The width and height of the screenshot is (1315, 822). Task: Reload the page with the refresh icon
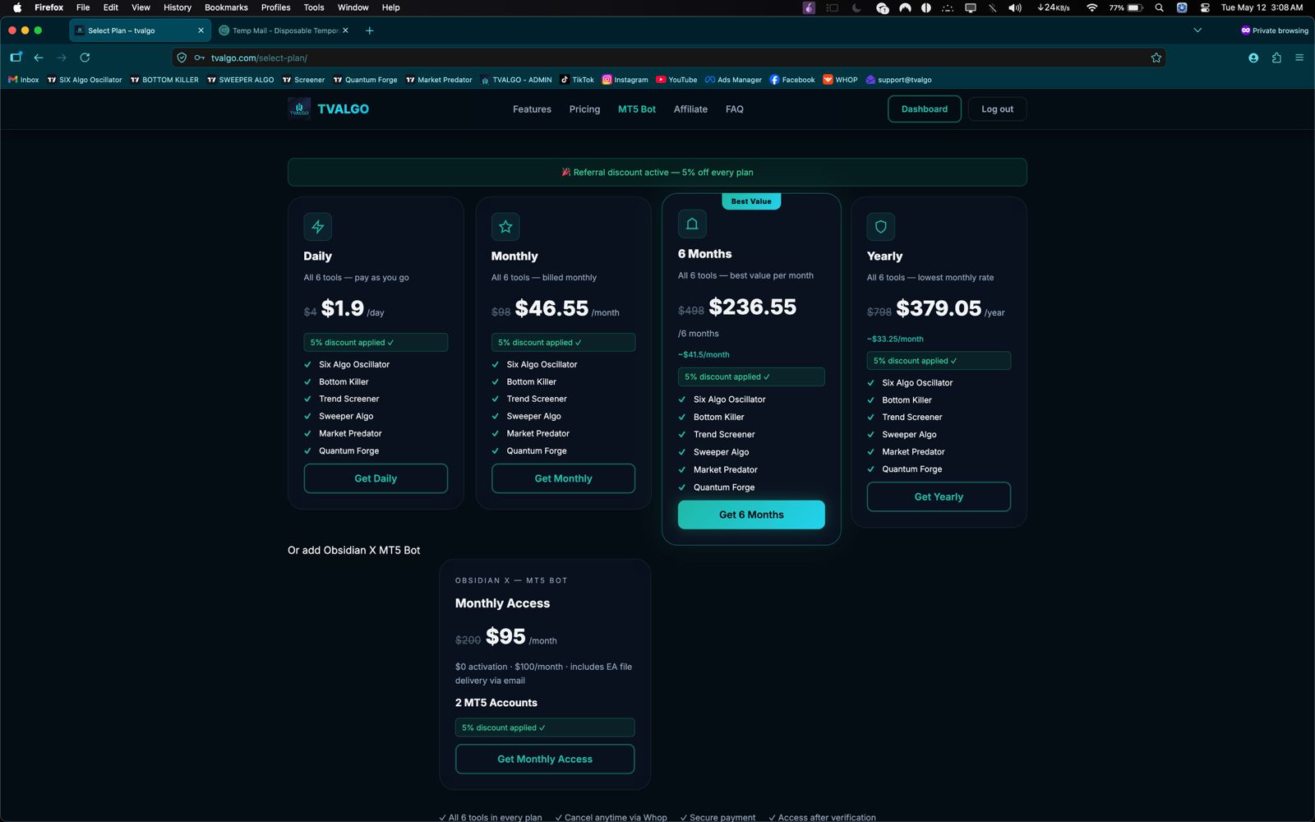tap(85, 58)
